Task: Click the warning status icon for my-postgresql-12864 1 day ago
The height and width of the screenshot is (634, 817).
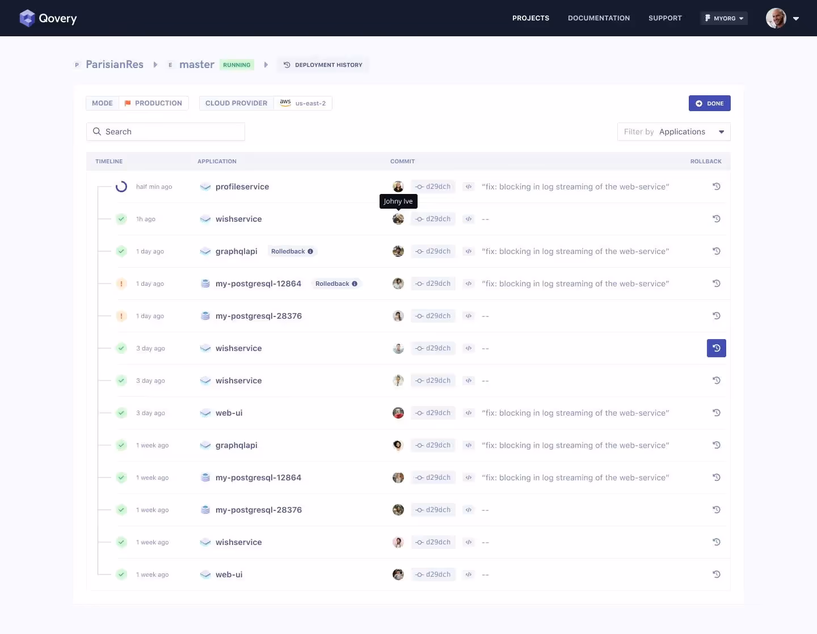Action: coord(121,284)
